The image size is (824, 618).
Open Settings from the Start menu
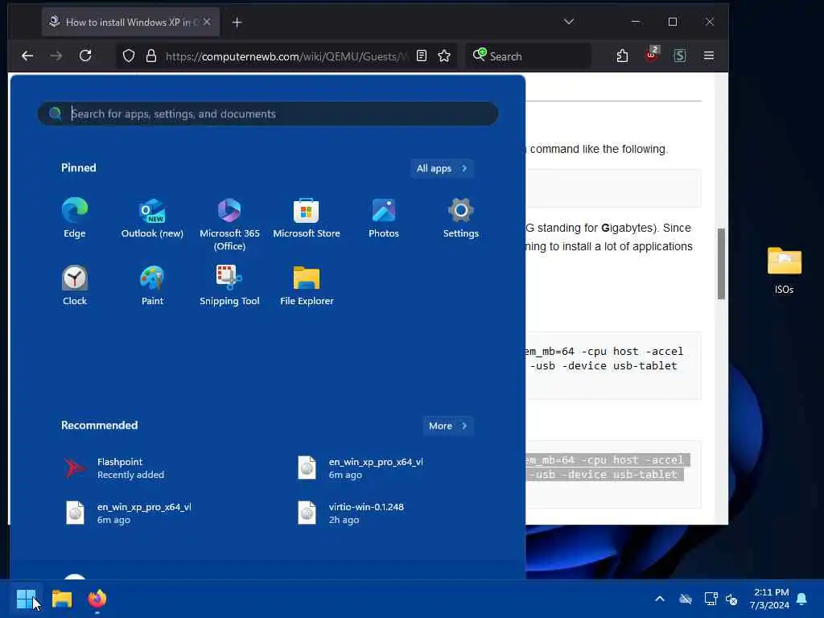pos(461,218)
